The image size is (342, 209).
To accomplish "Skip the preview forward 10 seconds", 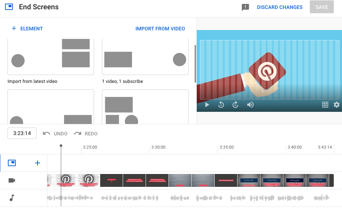I will pos(235,105).
